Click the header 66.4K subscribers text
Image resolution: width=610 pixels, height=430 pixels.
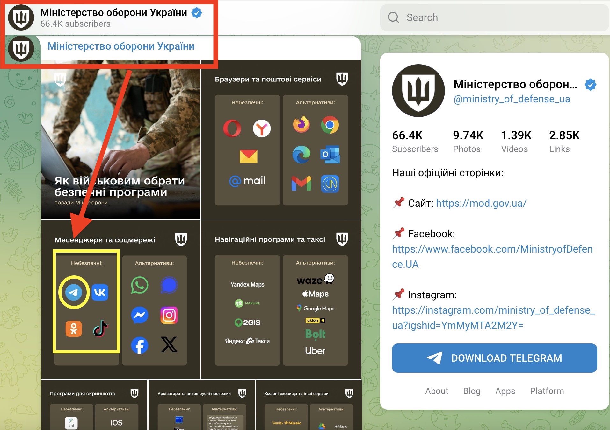(x=76, y=24)
